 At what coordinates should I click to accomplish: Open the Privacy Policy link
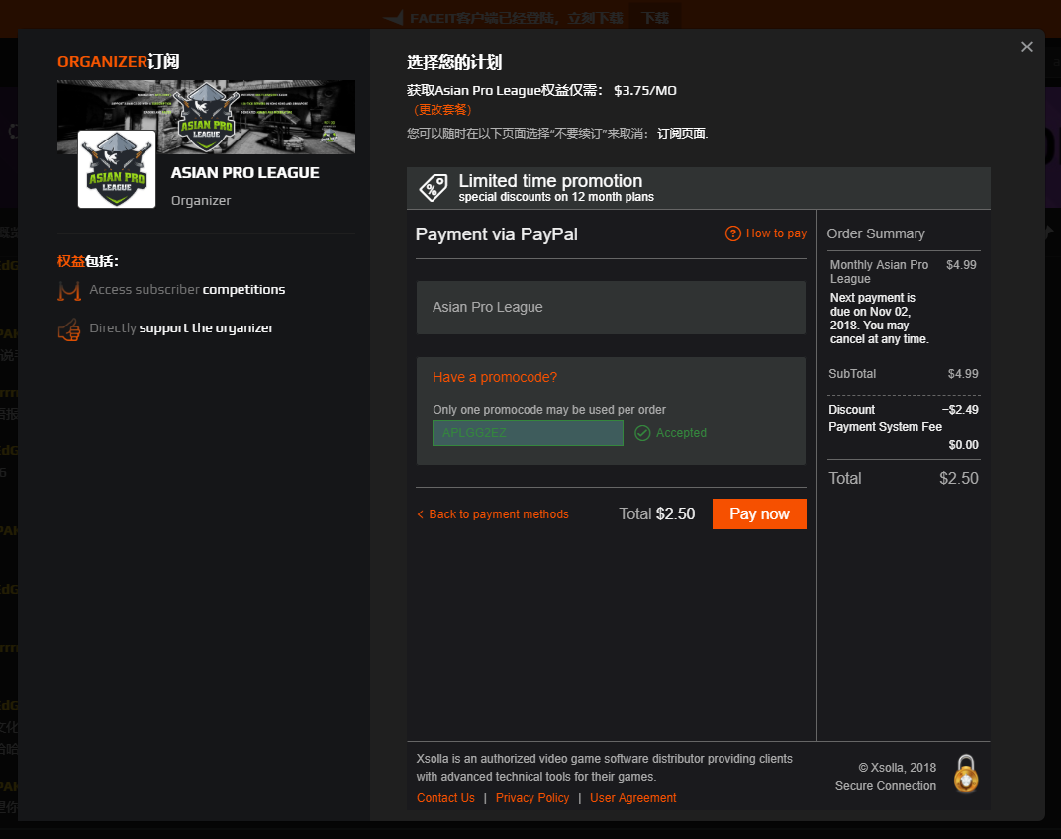pyautogui.click(x=532, y=798)
